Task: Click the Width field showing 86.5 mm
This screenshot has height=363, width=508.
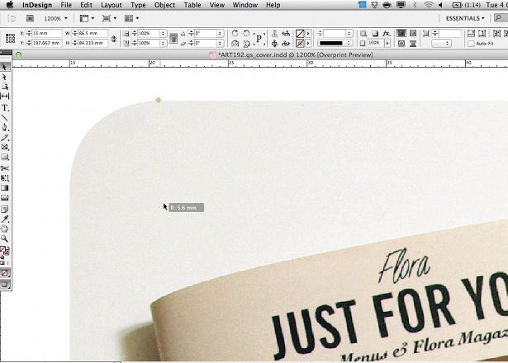Action: point(93,33)
